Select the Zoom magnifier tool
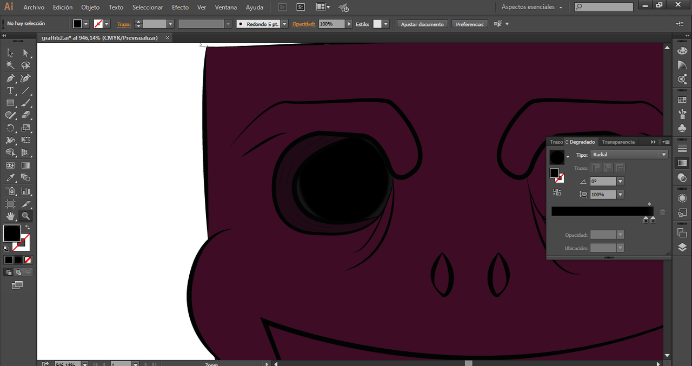The image size is (692, 366). tap(25, 216)
